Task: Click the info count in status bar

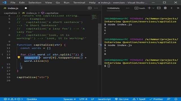Action: 20,99
